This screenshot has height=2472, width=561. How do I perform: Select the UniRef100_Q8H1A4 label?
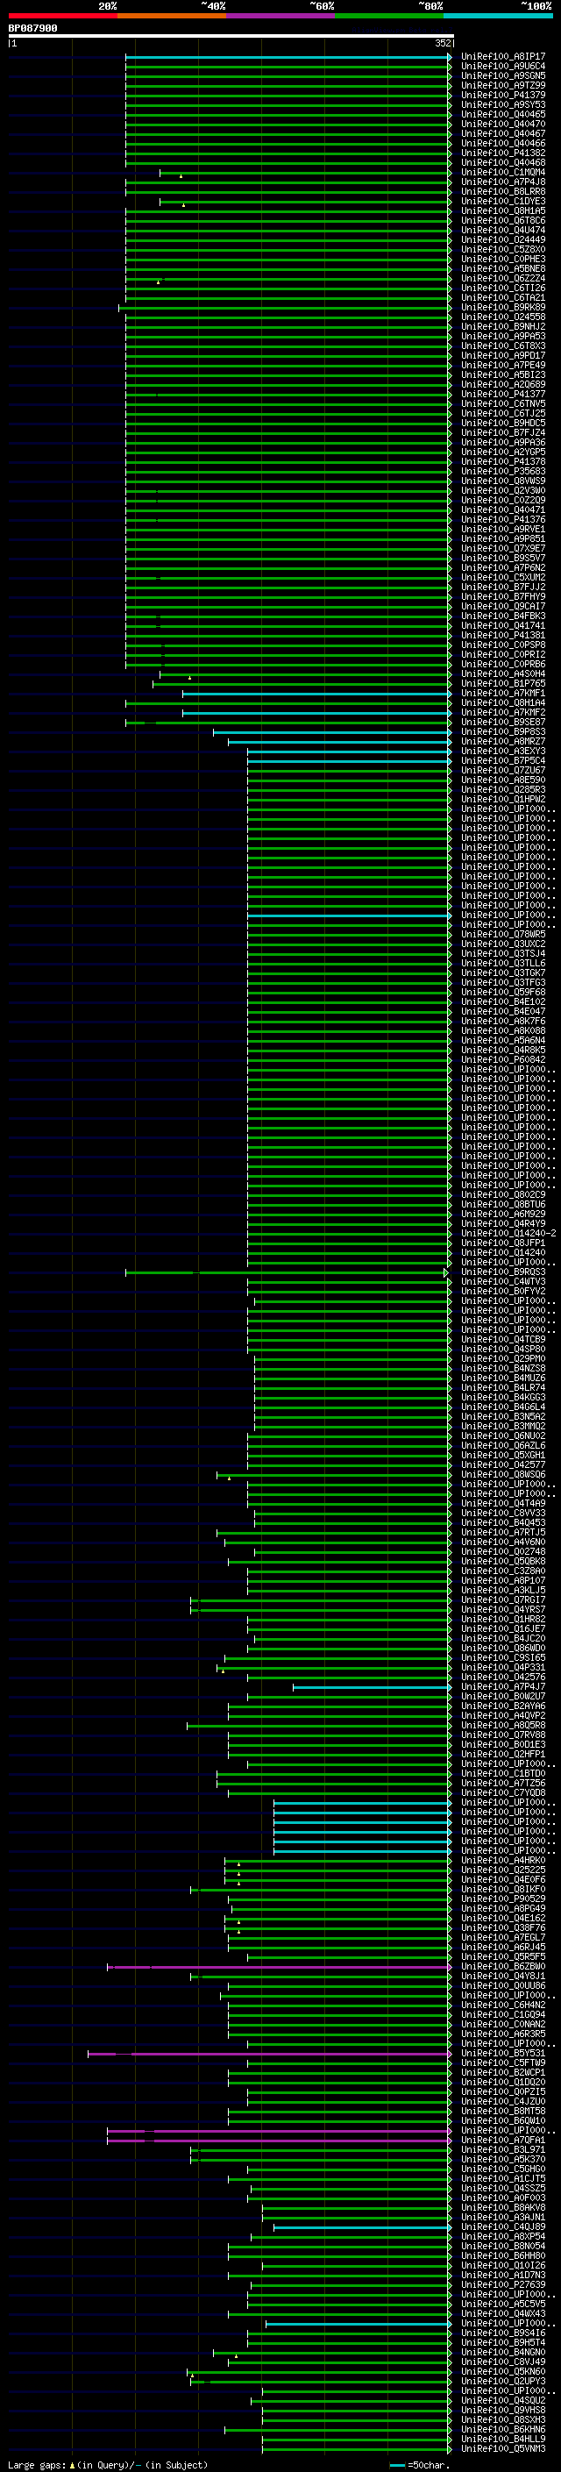502,702
